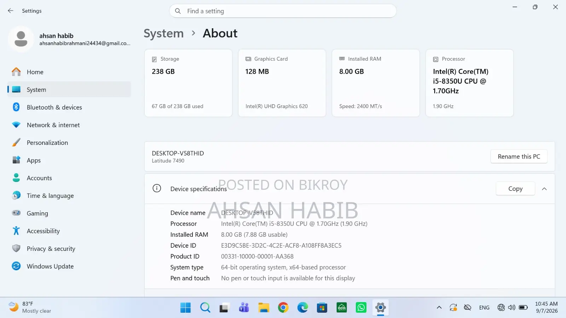Image resolution: width=566 pixels, height=318 pixels.
Task: Open the Processor info card
Action: (469, 83)
